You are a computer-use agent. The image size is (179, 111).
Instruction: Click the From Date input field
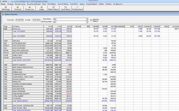[x=20, y=20]
